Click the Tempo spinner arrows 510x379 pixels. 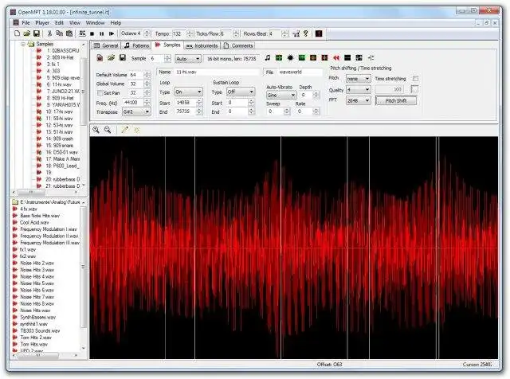[190, 33]
